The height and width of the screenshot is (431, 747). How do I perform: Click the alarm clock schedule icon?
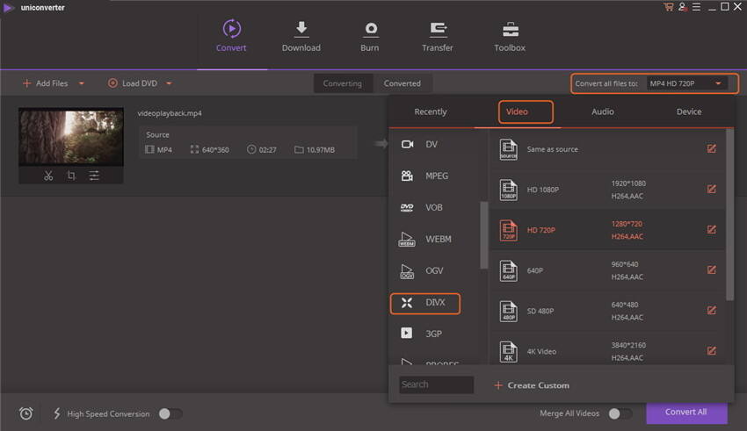(26, 413)
